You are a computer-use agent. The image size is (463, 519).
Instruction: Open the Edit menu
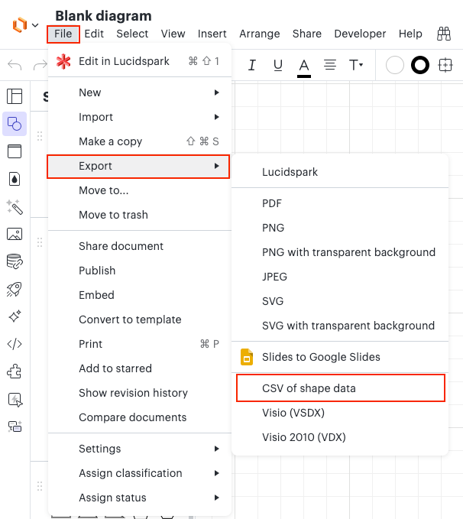pyautogui.click(x=94, y=34)
